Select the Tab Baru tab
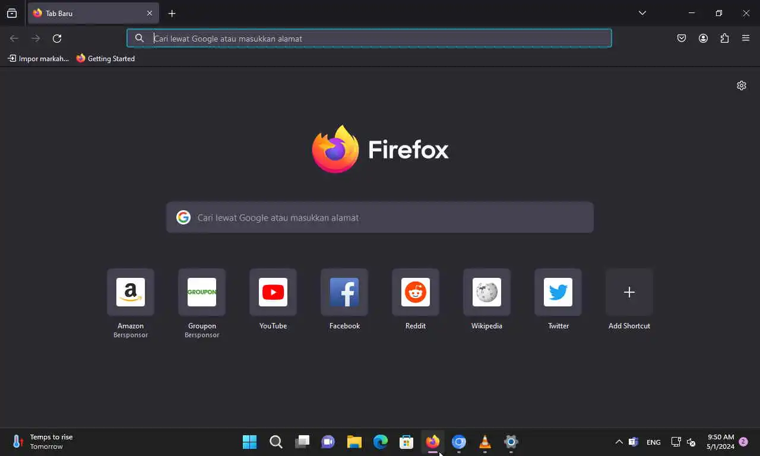Viewport: 760px width, 456px height. pyautogui.click(x=93, y=13)
